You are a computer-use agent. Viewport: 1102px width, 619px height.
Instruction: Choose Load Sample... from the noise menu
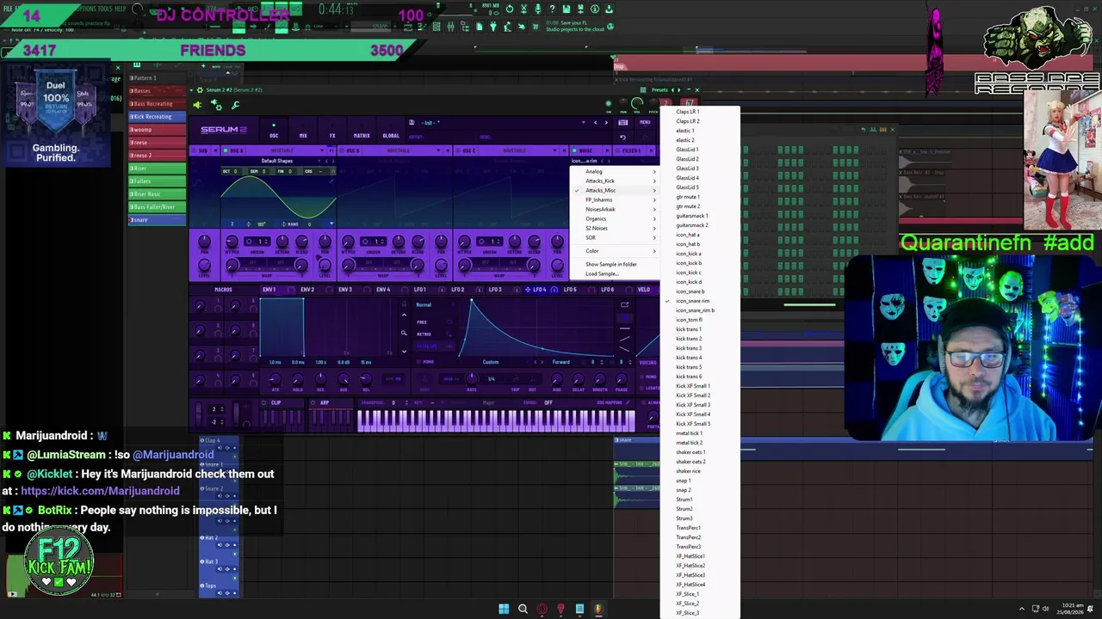616,273
